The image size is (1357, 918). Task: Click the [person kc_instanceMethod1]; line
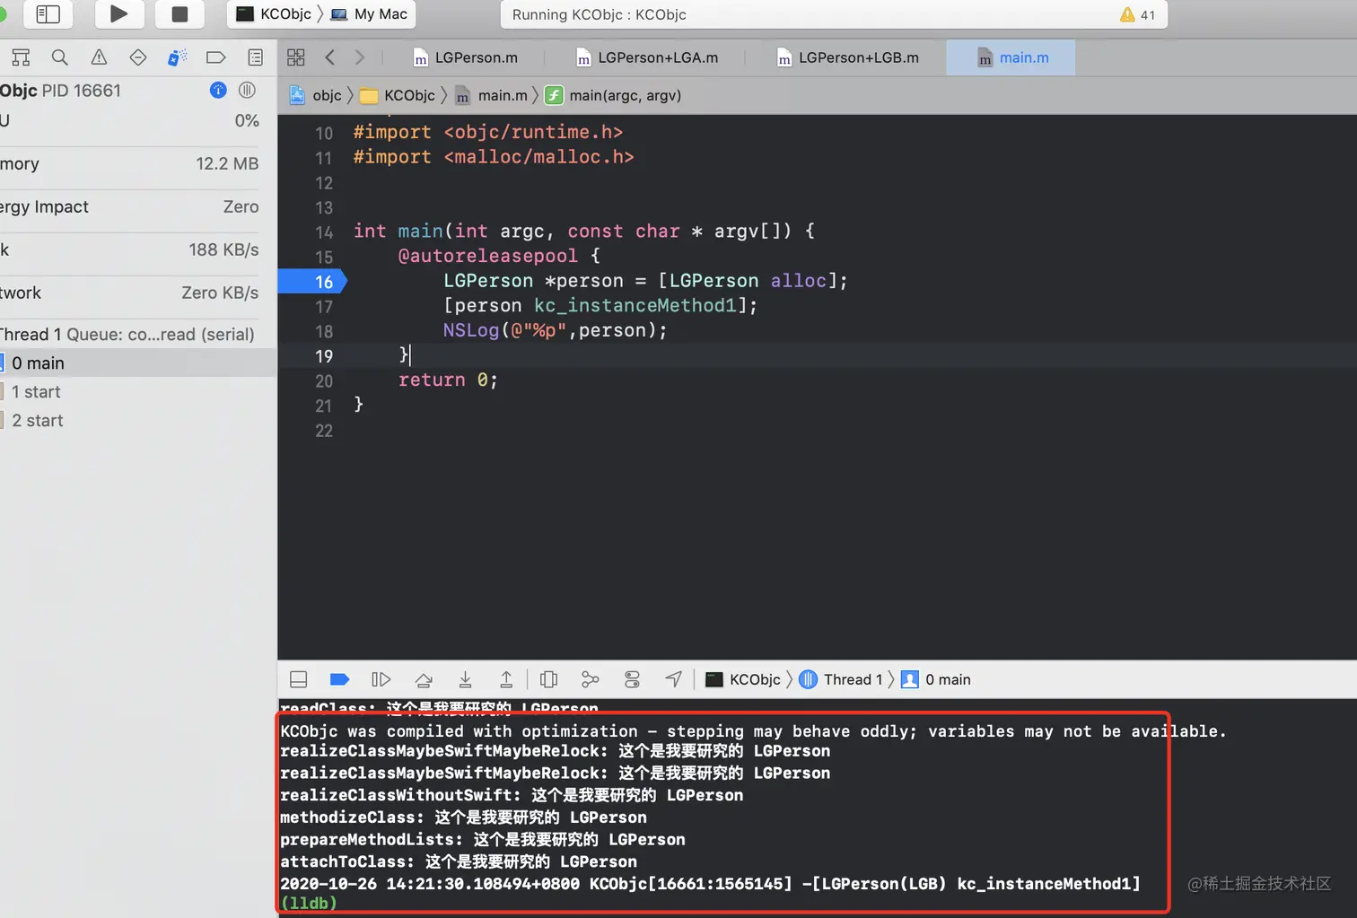pos(600,306)
